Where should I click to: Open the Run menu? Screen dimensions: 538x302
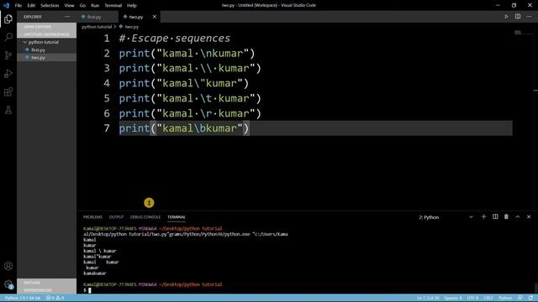95,6
